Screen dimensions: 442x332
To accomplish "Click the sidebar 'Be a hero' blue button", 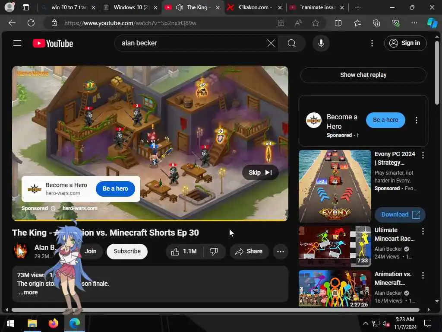I will (385, 120).
